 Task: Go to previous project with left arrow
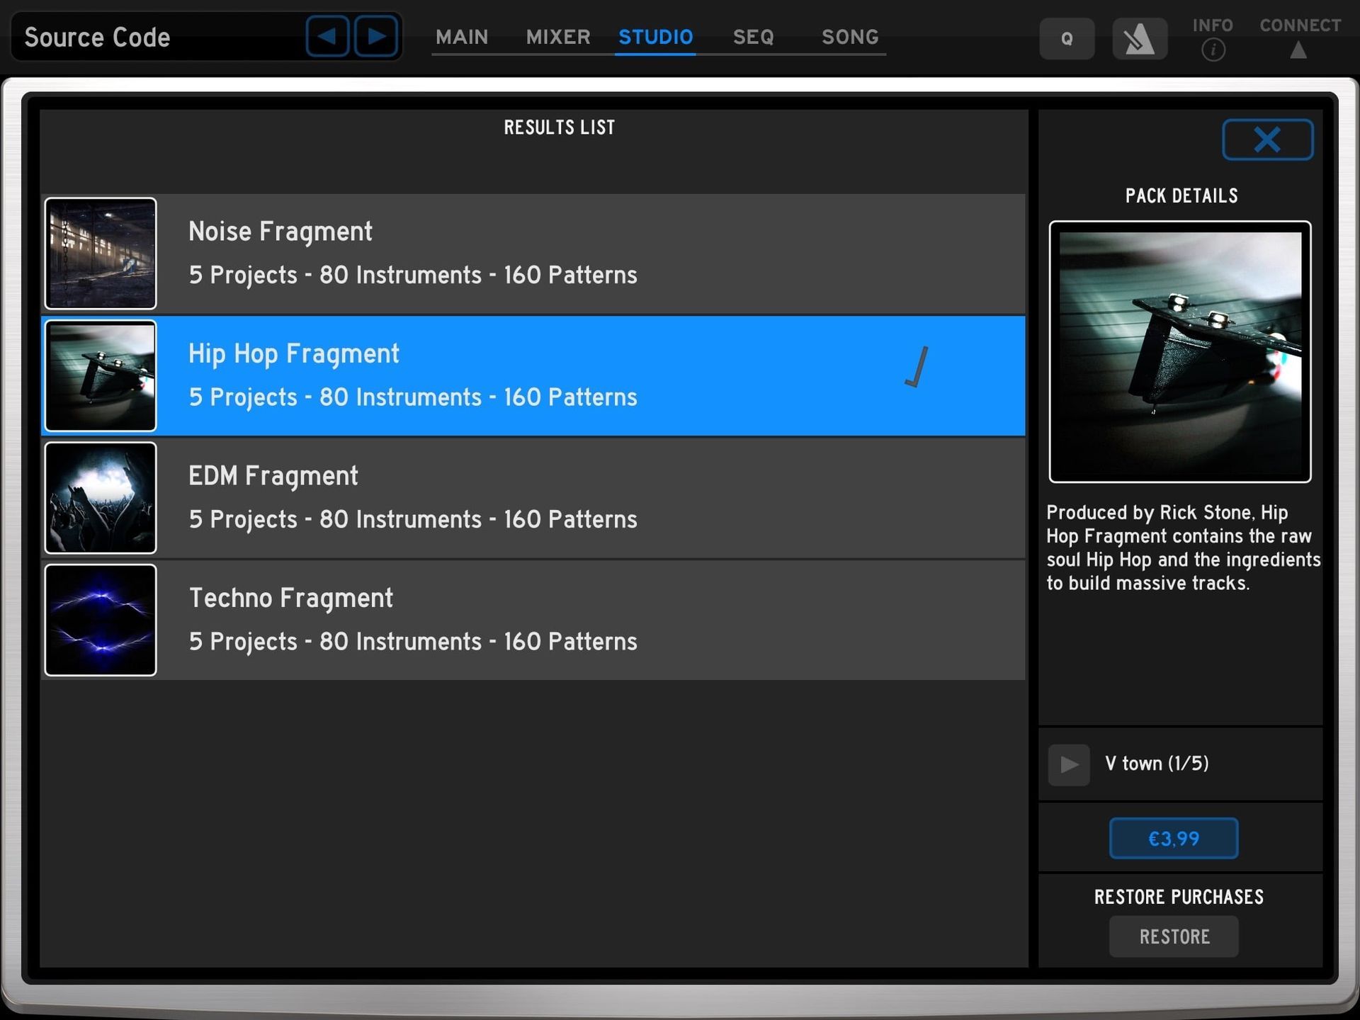(327, 36)
